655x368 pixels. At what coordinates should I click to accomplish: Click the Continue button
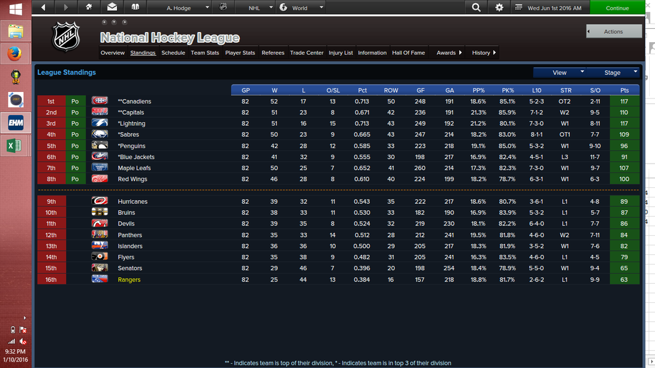617,8
